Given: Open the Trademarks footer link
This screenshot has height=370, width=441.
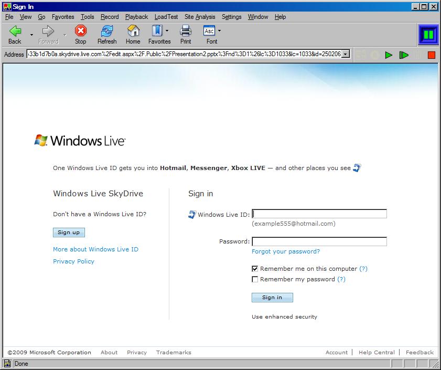Looking at the screenshot, I should point(174,352).
